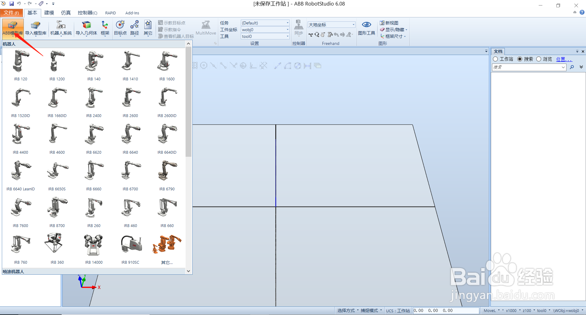Screen dimensions: 586x315
Task: Select the 搜索 radio button
Action: [x=520, y=59]
